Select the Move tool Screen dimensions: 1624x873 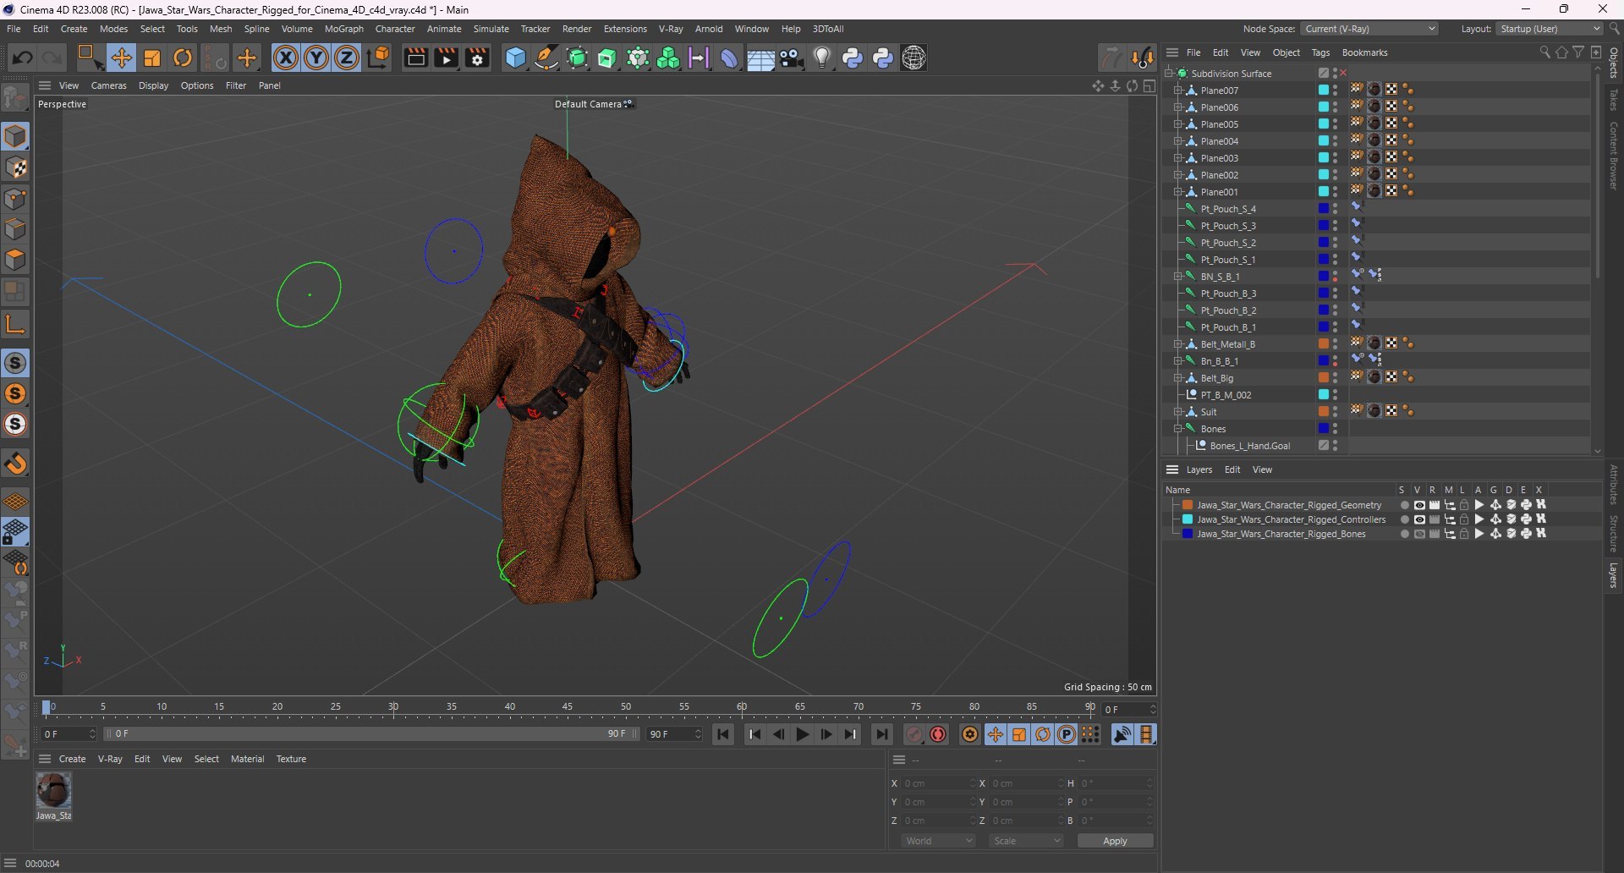click(121, 58)
